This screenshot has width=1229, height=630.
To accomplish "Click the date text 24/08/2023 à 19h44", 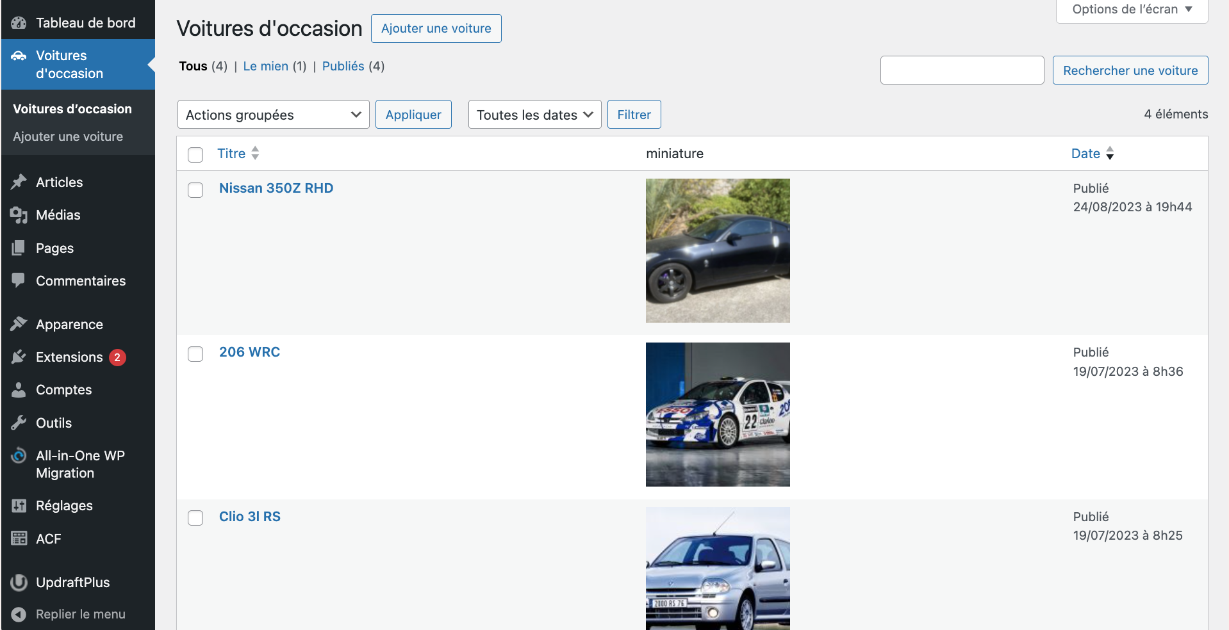I will click(x=1133, y=207).
